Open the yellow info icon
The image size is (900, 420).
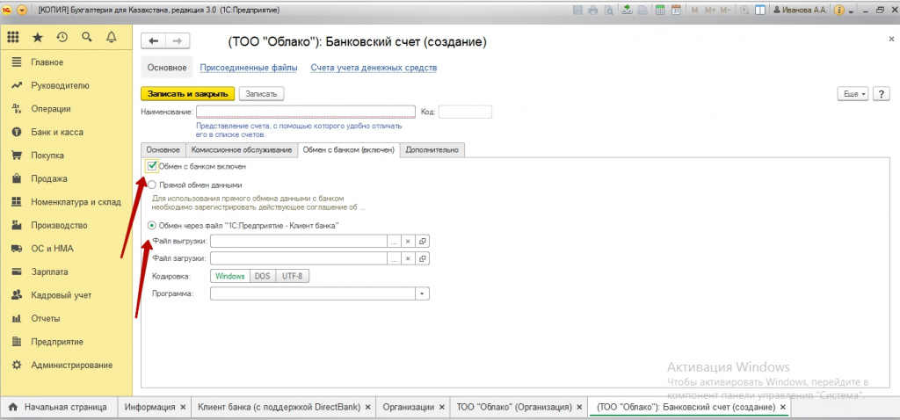(839, 10)
